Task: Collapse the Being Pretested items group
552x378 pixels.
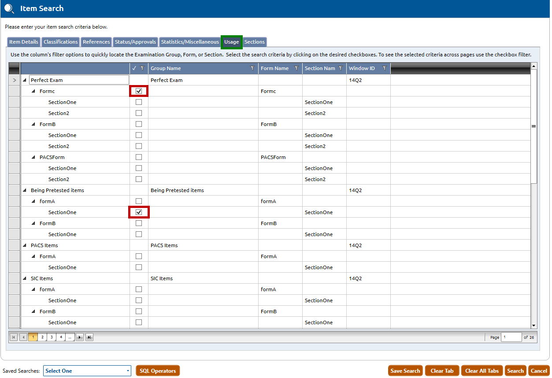Action: pos(25,191)
